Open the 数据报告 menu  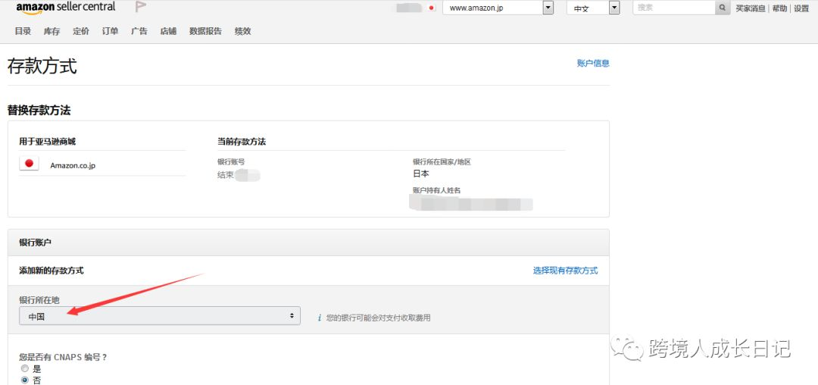pyautogui.click(x=205, y=31)
